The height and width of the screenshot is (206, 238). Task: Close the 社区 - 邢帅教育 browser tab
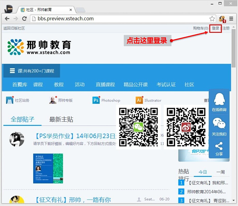[71, 10]
